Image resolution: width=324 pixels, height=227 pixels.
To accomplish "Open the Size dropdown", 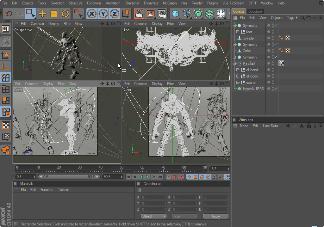I will tap(184, 216).
